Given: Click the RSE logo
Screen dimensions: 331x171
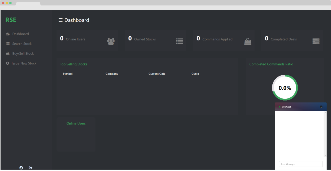Looking at the screenshot, I should [11, 20].
